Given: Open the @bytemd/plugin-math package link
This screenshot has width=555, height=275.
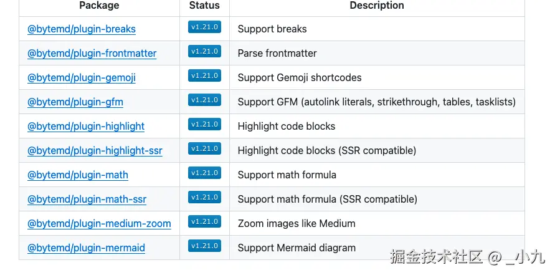Looking at the screenshot, I should tap(78, 175).
